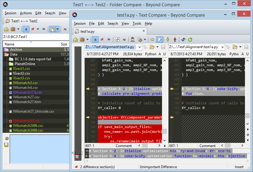The width and height of the screenshot is (253, 172).
Task: Click the Show Context icon in Text Compare
Action: [117, 40]
